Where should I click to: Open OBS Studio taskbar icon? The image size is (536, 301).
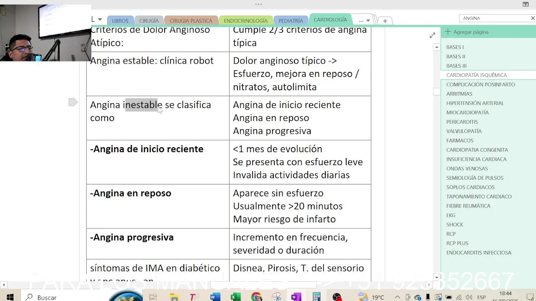tap(337, 297)
